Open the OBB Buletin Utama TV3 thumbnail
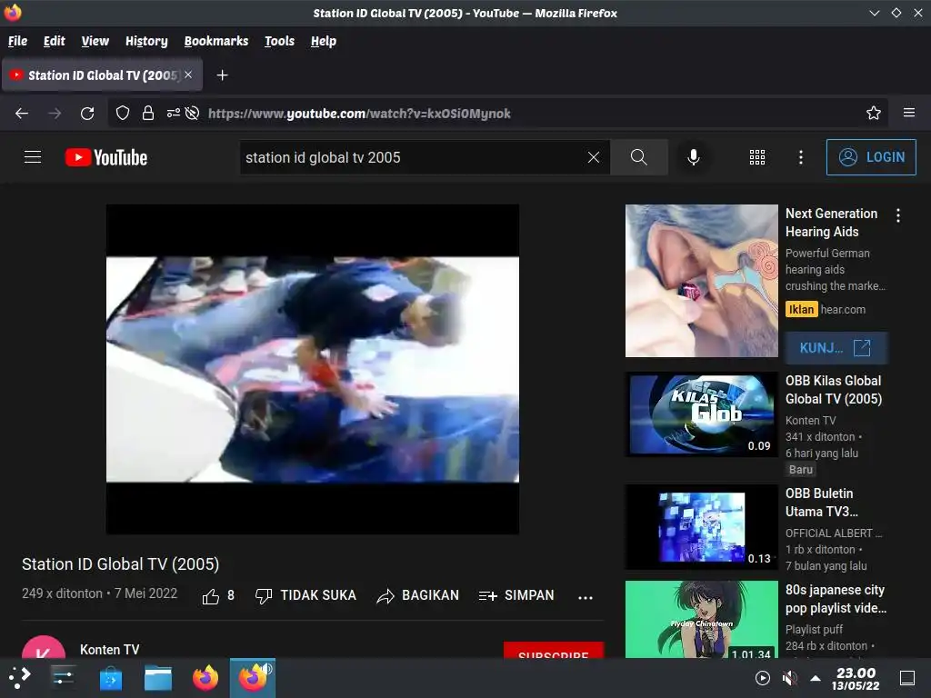The image size is (931, 698). tap(701, 527)
